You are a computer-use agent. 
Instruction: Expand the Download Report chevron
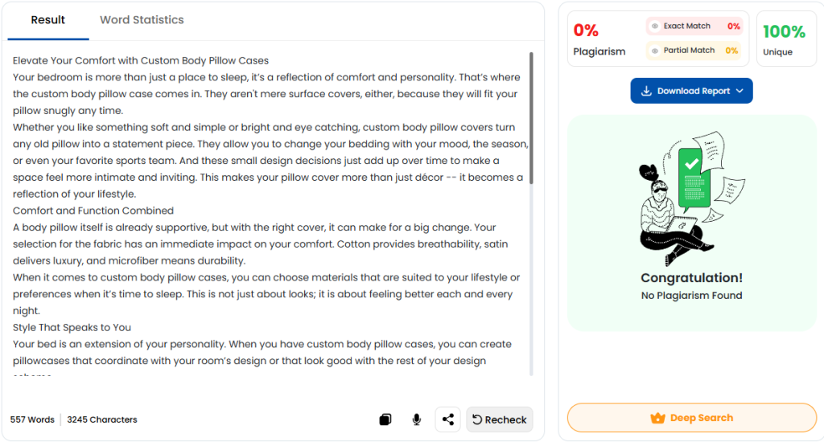(740, 92)
